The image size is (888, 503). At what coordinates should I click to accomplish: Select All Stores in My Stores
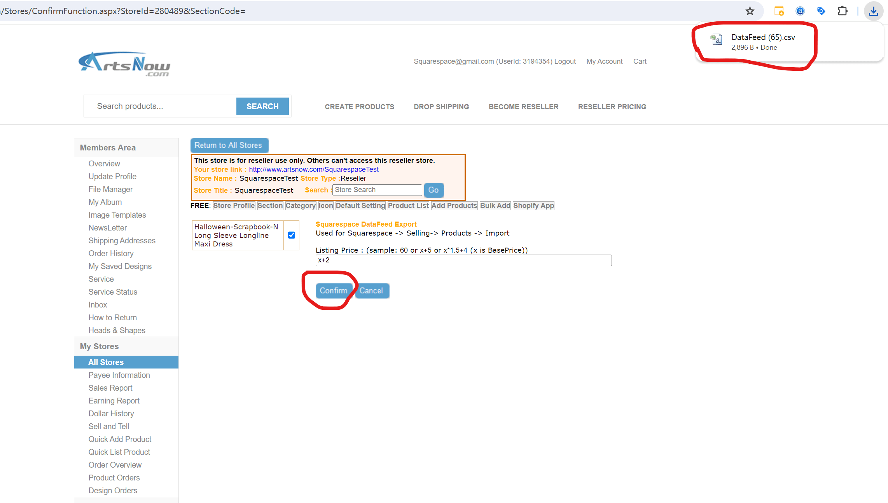point(126,362)
